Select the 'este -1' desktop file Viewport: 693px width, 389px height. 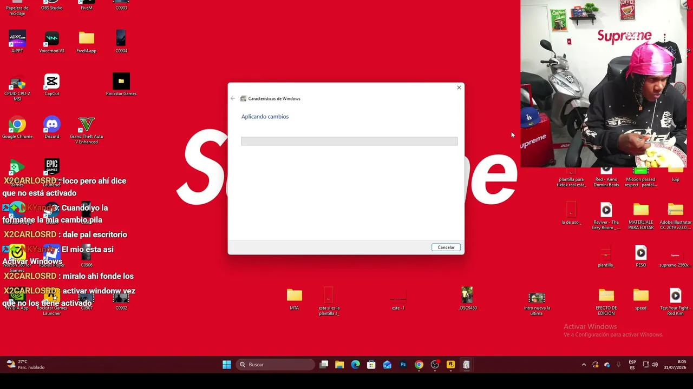point(398,301)
